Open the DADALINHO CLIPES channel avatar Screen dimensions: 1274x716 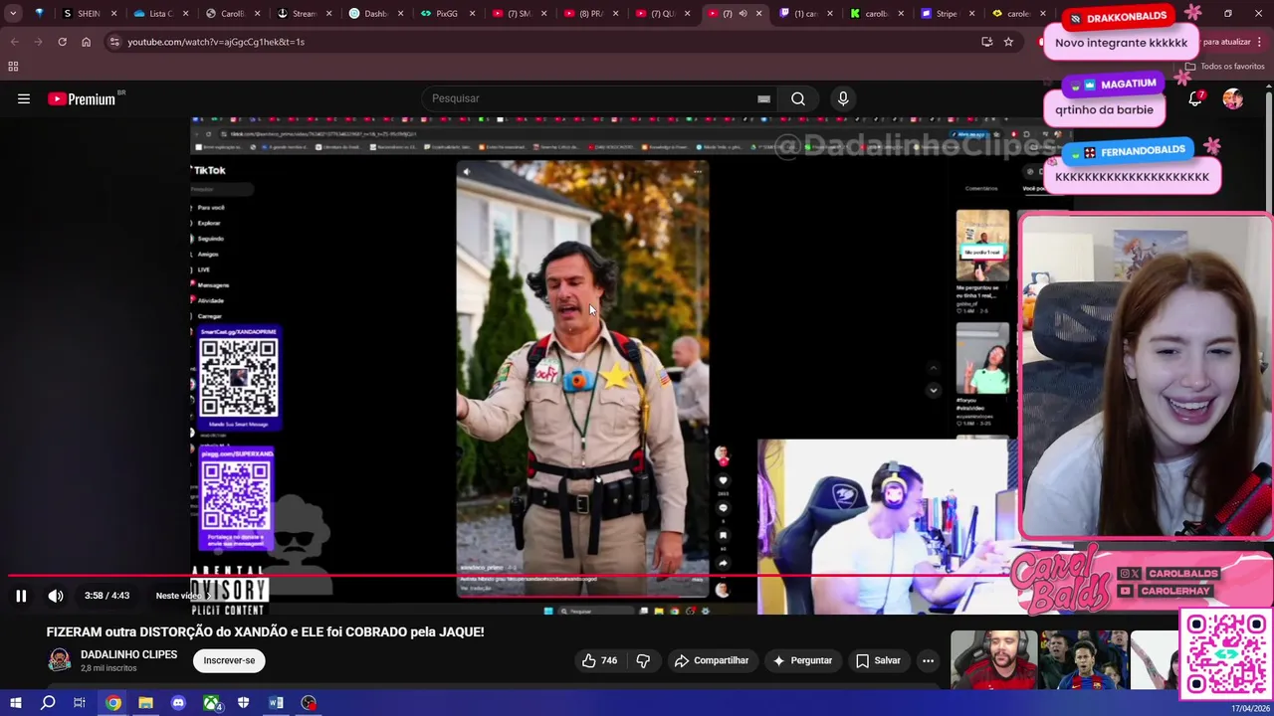(60, 660)
